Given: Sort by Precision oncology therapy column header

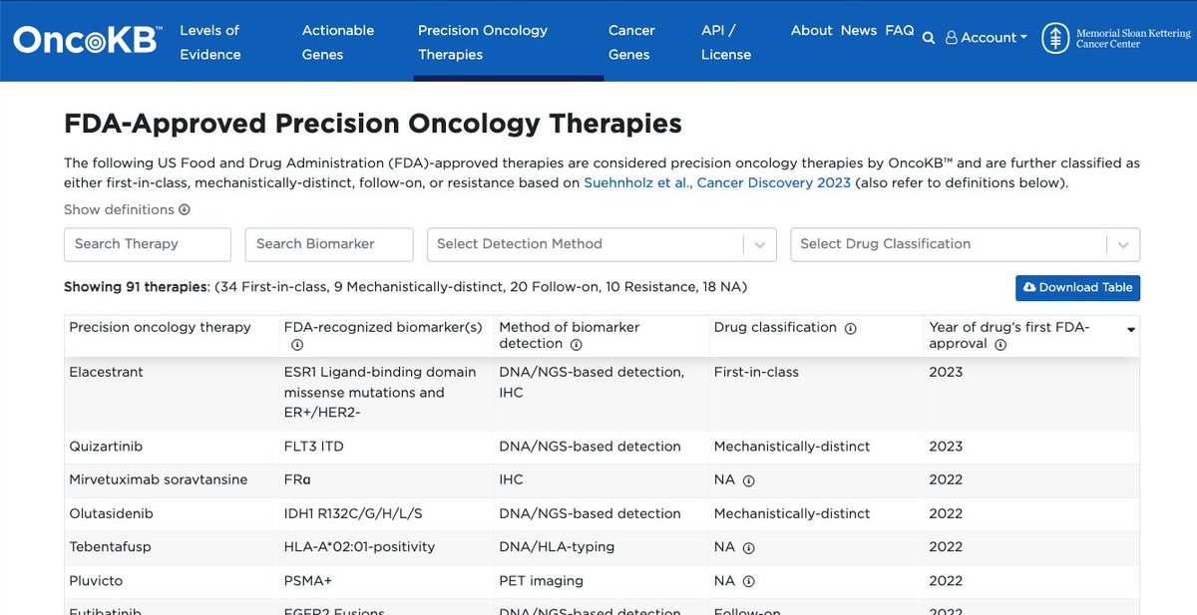Looking at the screenshot, I should click(160, 327).
